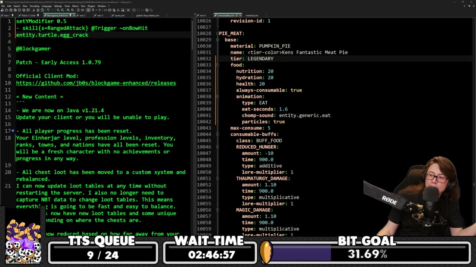Click the Paste toolbar icon
476x267 pixels.
click(x=42, y=10)
